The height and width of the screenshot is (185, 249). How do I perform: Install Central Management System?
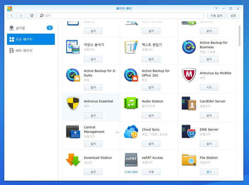(93, 144)
